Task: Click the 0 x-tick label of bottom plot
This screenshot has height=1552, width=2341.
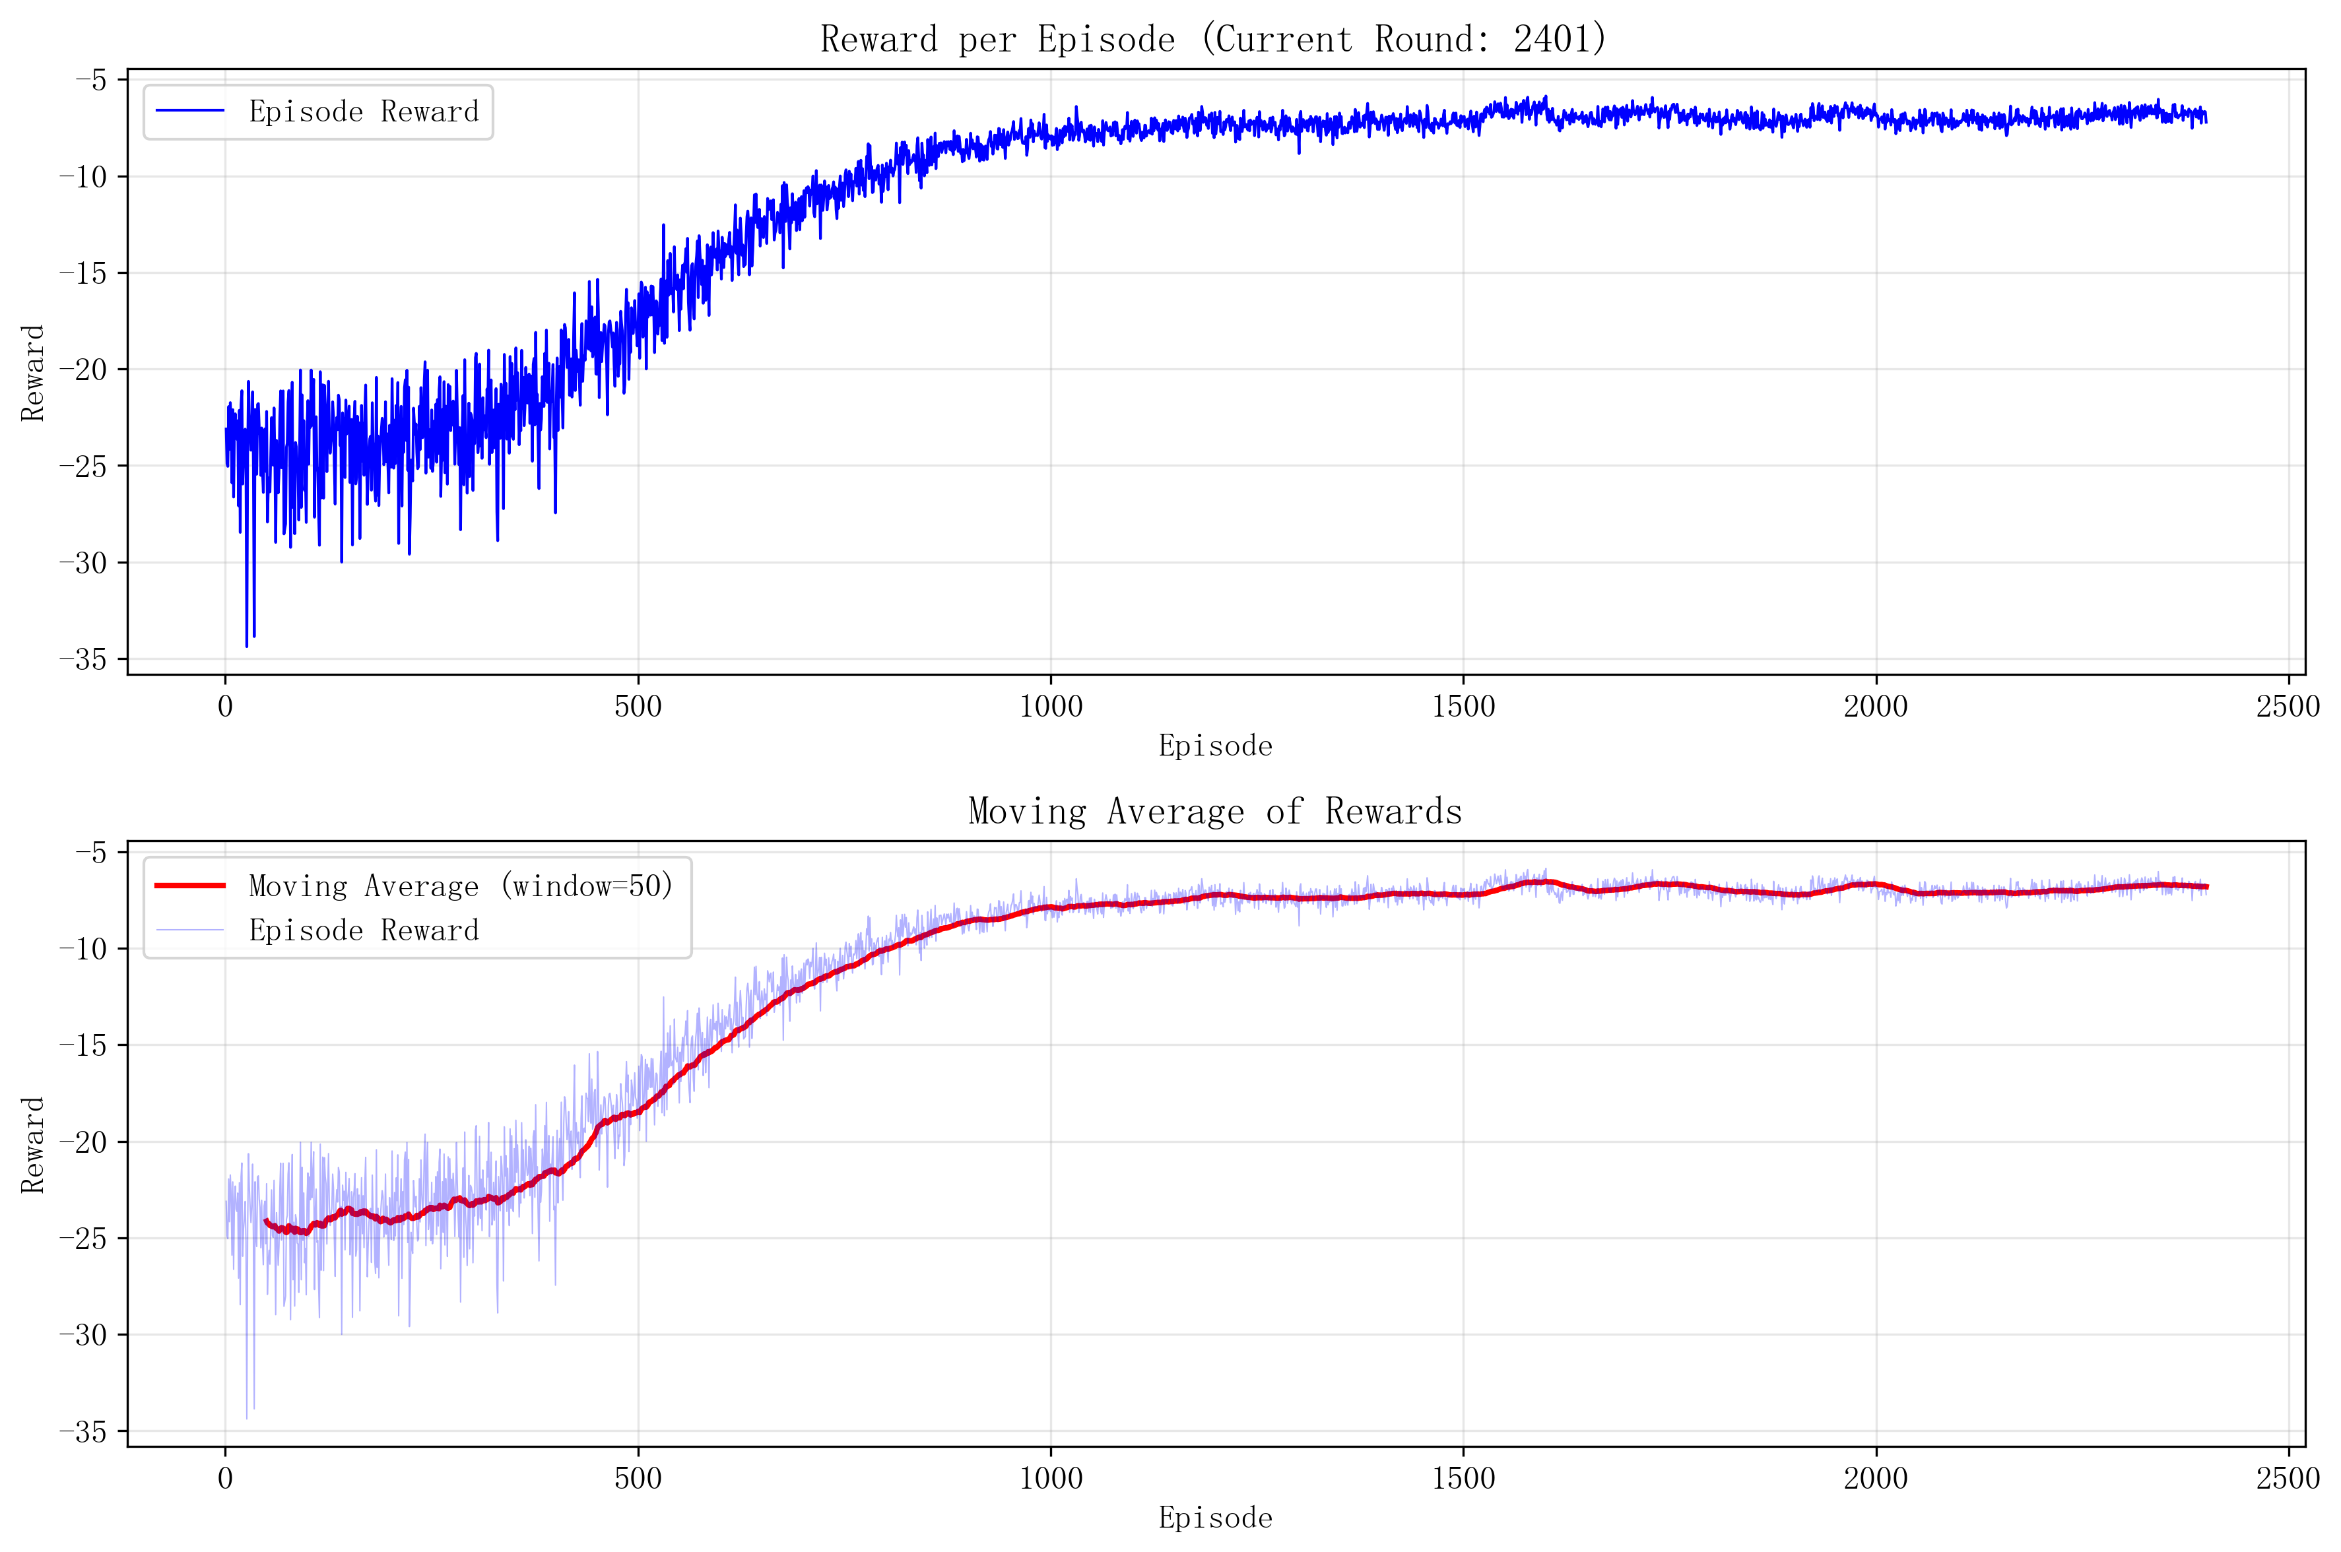Action: point(226,1478)
